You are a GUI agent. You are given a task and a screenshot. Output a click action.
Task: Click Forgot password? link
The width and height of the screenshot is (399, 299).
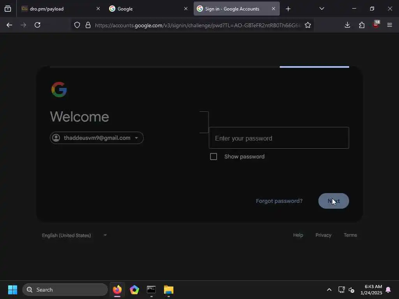tap(279, 201)
